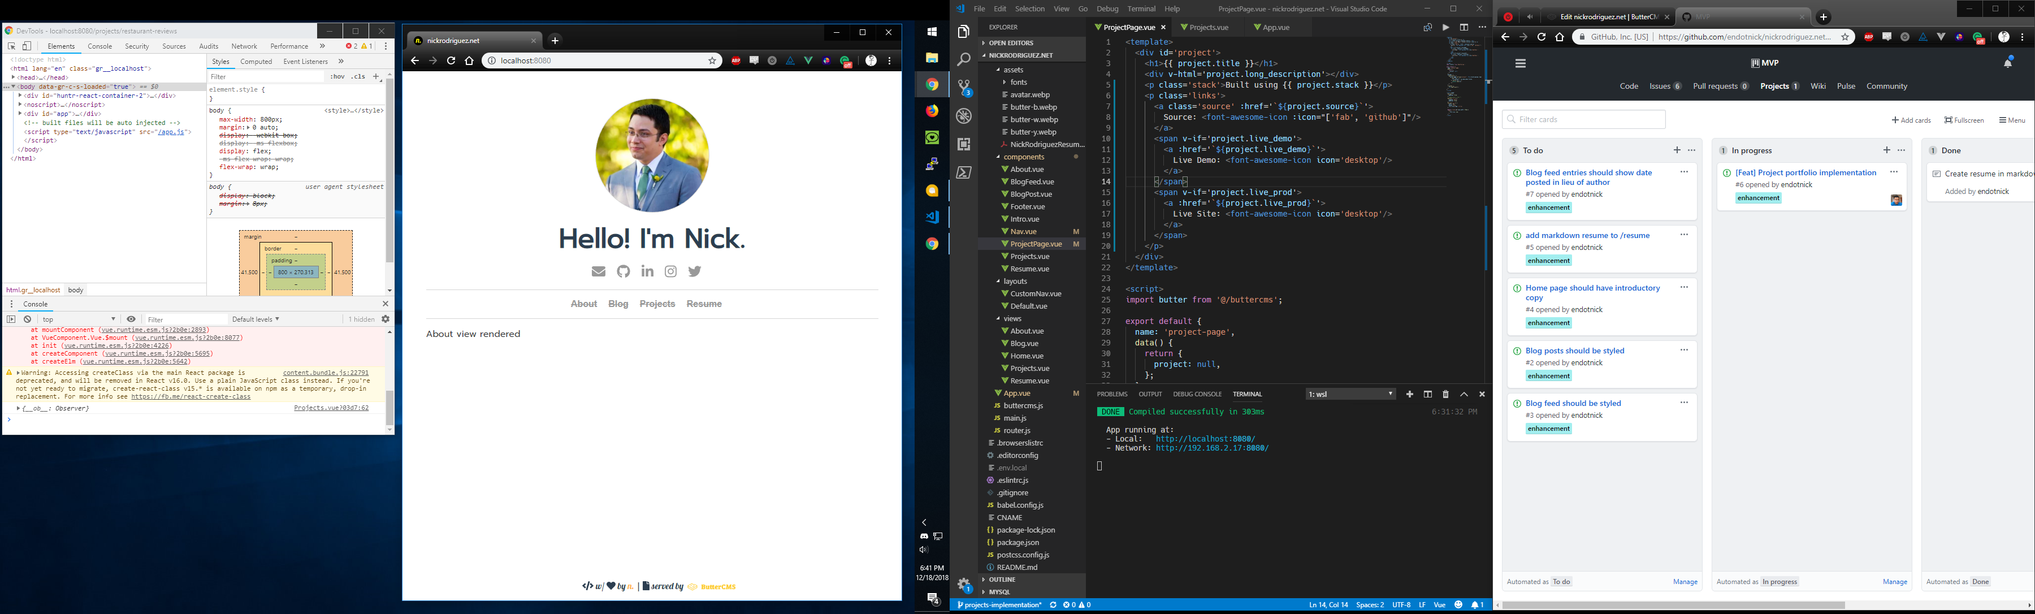
Task: Bookmark GitHub page with star icon
Action: [x=1846, y=37]
